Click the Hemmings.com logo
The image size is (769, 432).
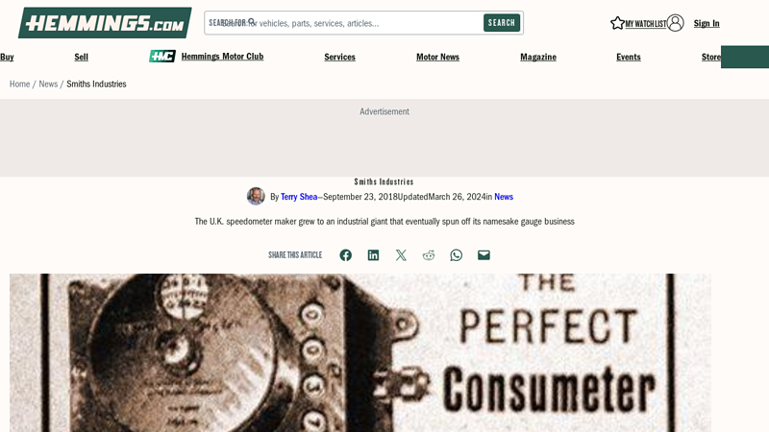105,22
